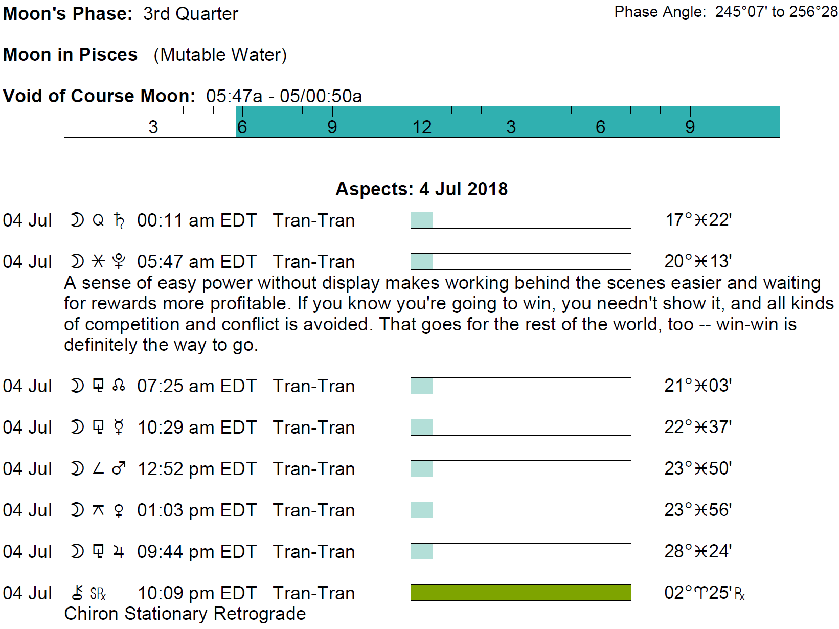This screenshot has height=629, width=839.
Task: Click the strength bar in the 09:44 pm row
Action: 520,551
